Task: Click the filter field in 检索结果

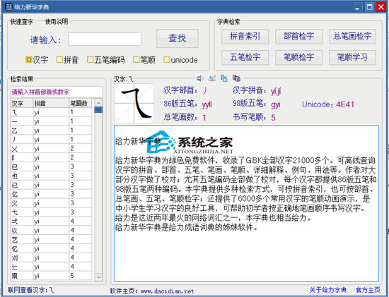Action: pos(57,92)
